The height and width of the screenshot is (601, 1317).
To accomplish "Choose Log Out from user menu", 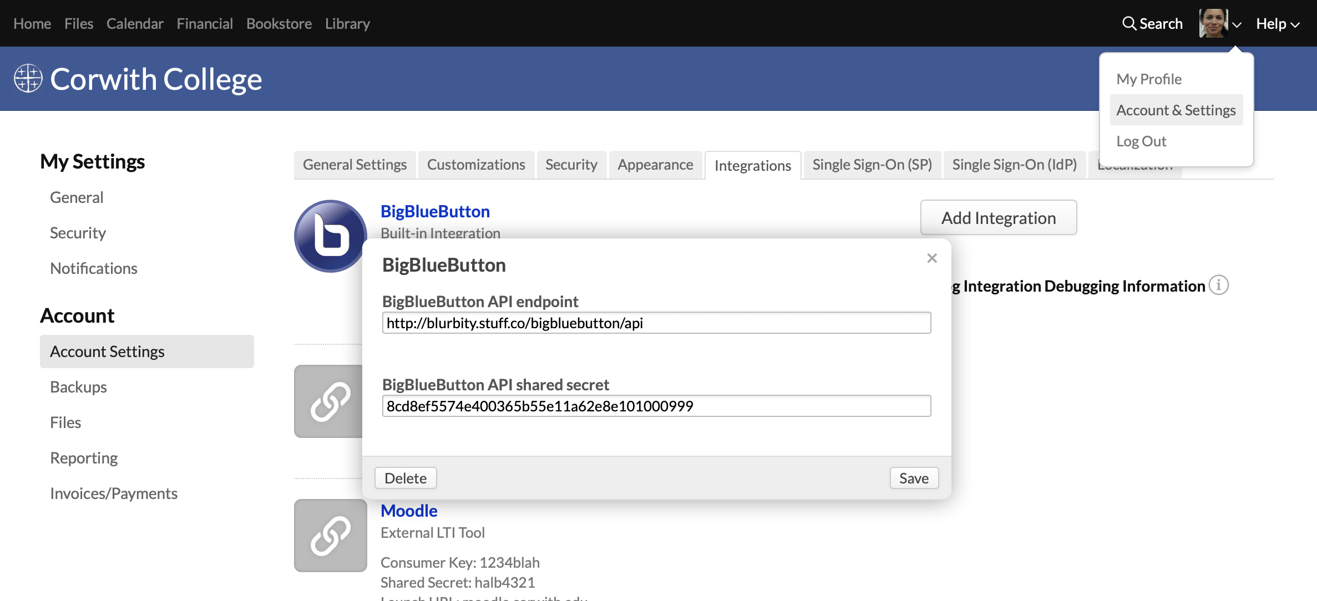I will click(1141, 141).
